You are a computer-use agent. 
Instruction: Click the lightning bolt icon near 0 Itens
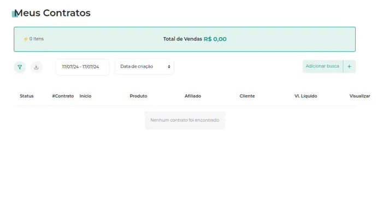tap(26, 39)
